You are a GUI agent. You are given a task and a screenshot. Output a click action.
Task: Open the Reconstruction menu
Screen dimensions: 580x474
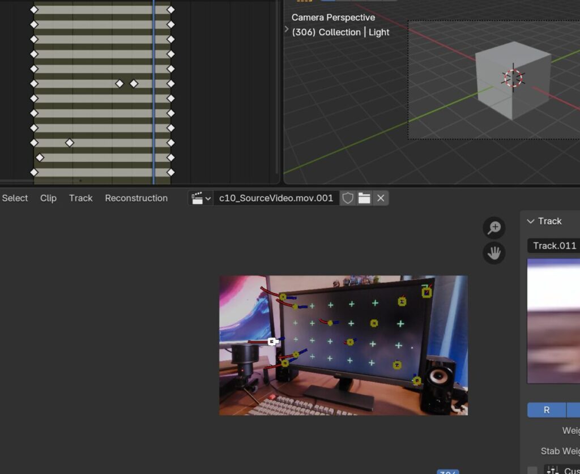(x=136, y=198)
